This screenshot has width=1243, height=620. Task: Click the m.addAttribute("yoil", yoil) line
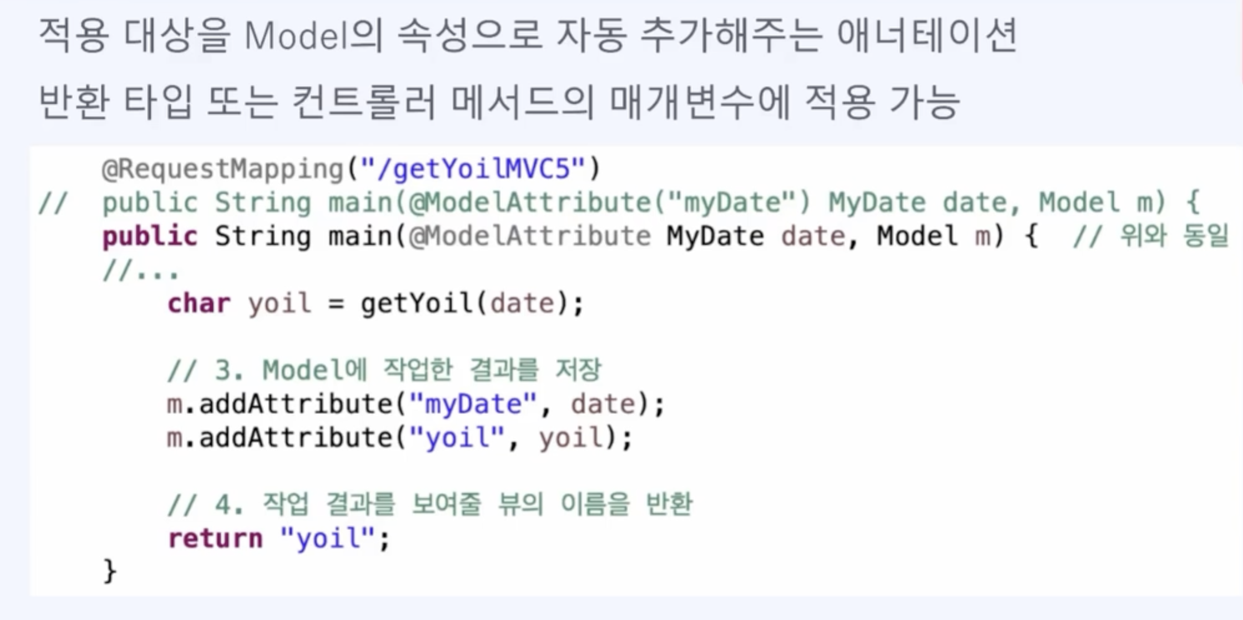click(399, 438)
